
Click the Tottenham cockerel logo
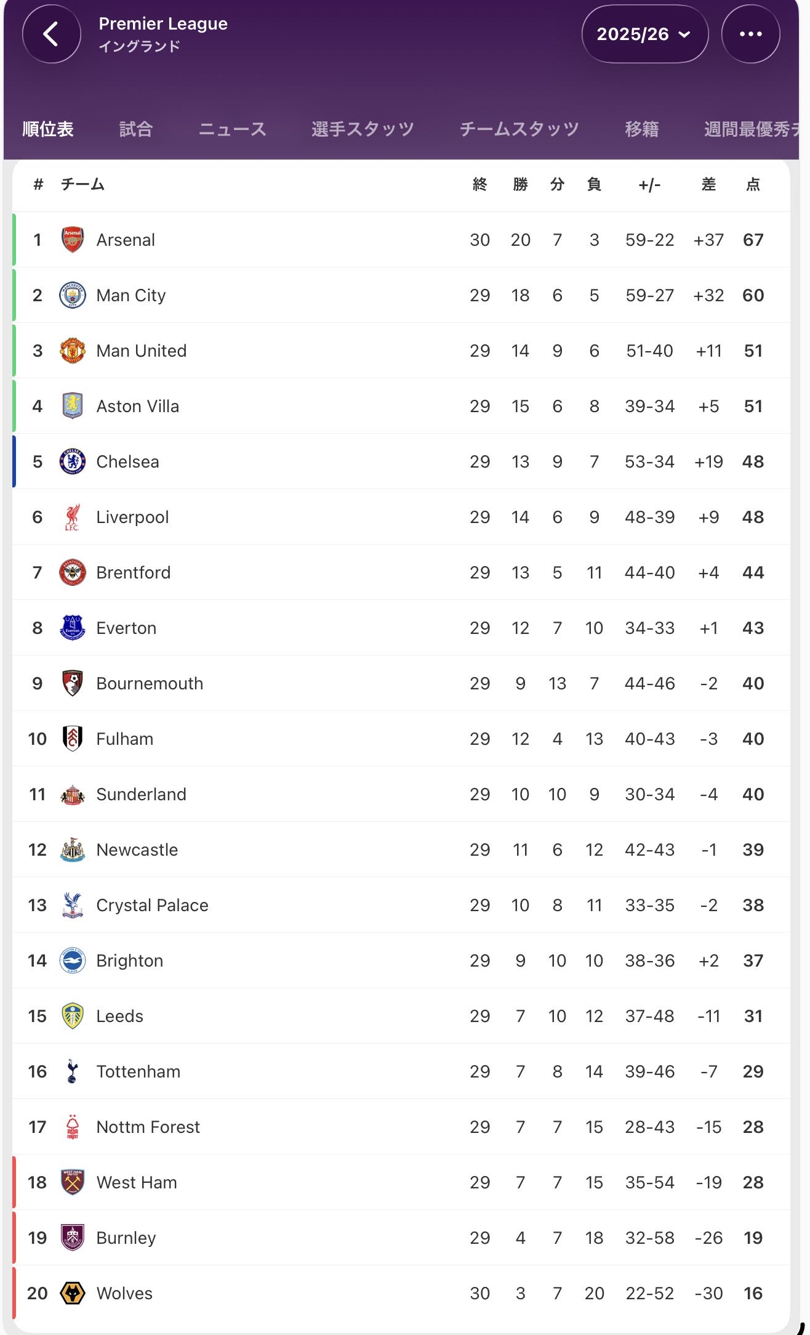pos(73,1071)
